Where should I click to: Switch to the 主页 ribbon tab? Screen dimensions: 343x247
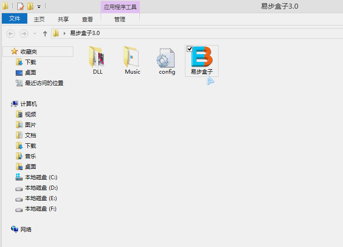(39, 20)
